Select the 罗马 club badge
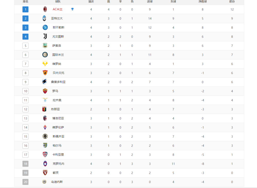The width and height of the screenshot is (257, 188). tap(45, 91)
